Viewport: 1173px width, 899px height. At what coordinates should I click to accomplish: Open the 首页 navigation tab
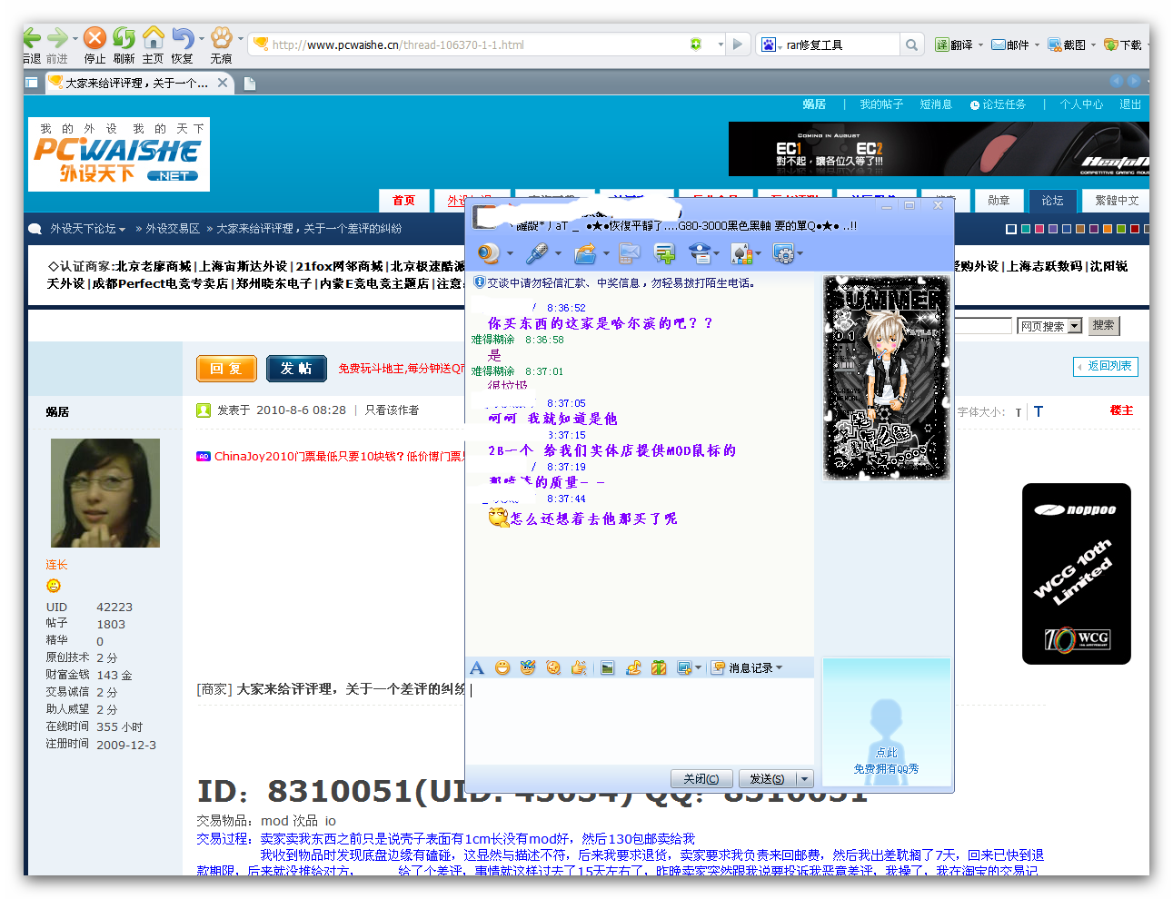(x=403, y=201)
